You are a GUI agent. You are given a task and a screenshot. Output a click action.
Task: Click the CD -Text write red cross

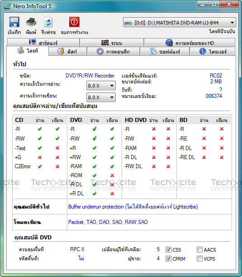click(x=57, y=148)
